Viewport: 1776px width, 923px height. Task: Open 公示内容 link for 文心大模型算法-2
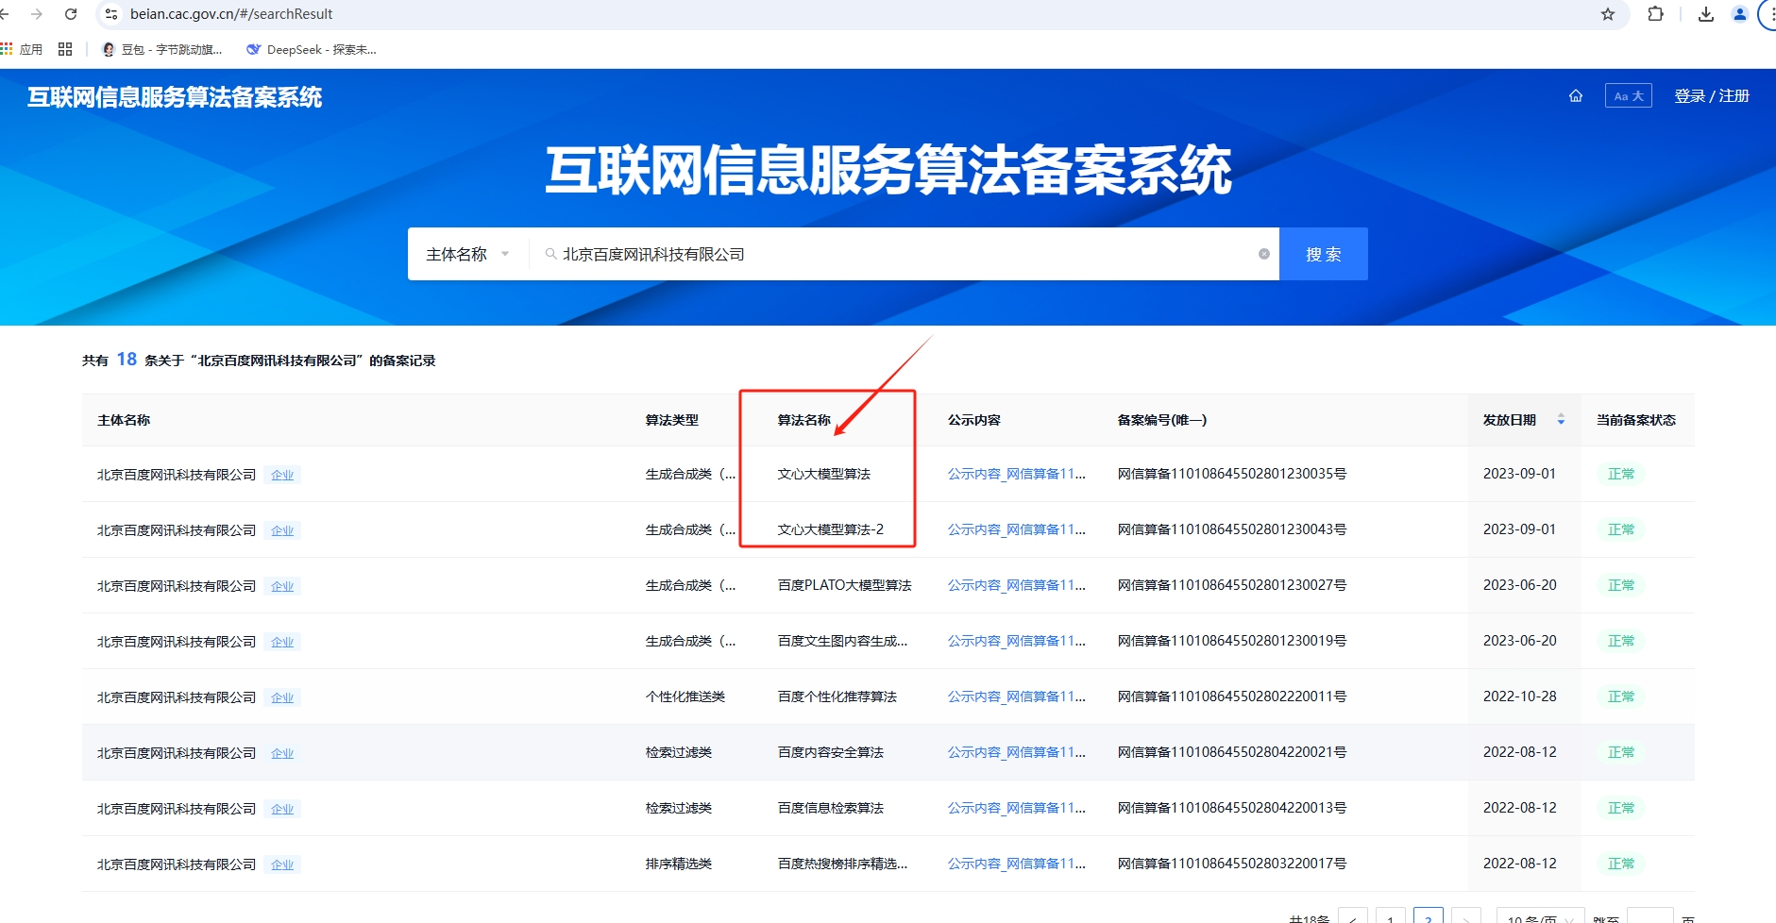click(1017, 529)
